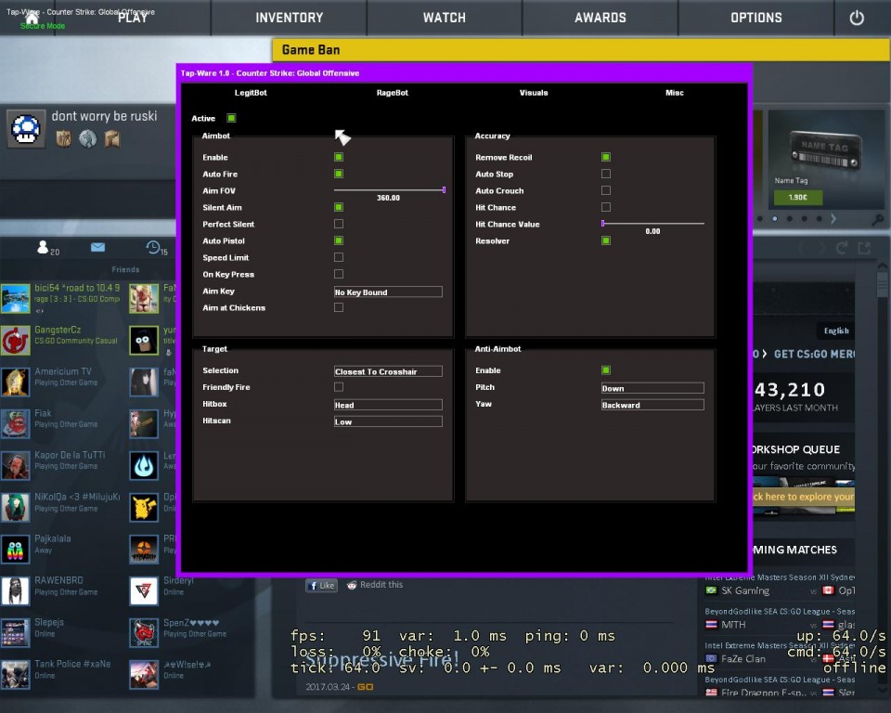Click GangsterCz friend avatar
This screenshot has width=891, height=713.
(15, 340)
